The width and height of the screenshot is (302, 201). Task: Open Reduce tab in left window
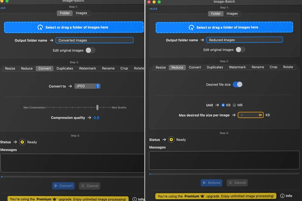click(x=27, y=69)
